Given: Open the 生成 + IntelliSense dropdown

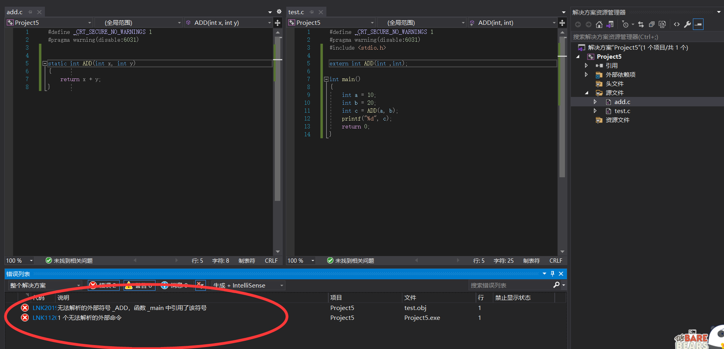Looking at the screenshot, I should (248, 285).
